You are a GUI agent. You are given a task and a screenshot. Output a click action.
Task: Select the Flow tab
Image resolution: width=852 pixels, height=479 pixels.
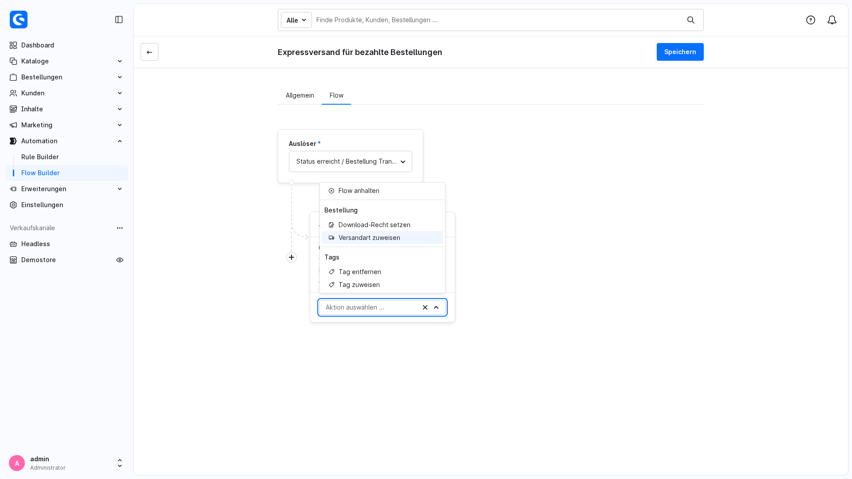[x=336, y=95]
